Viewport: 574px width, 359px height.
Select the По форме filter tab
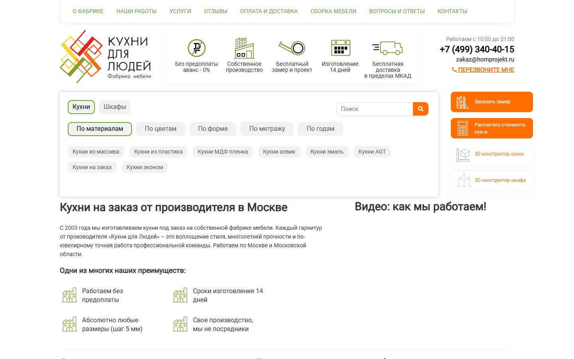(x=213, y=129)
